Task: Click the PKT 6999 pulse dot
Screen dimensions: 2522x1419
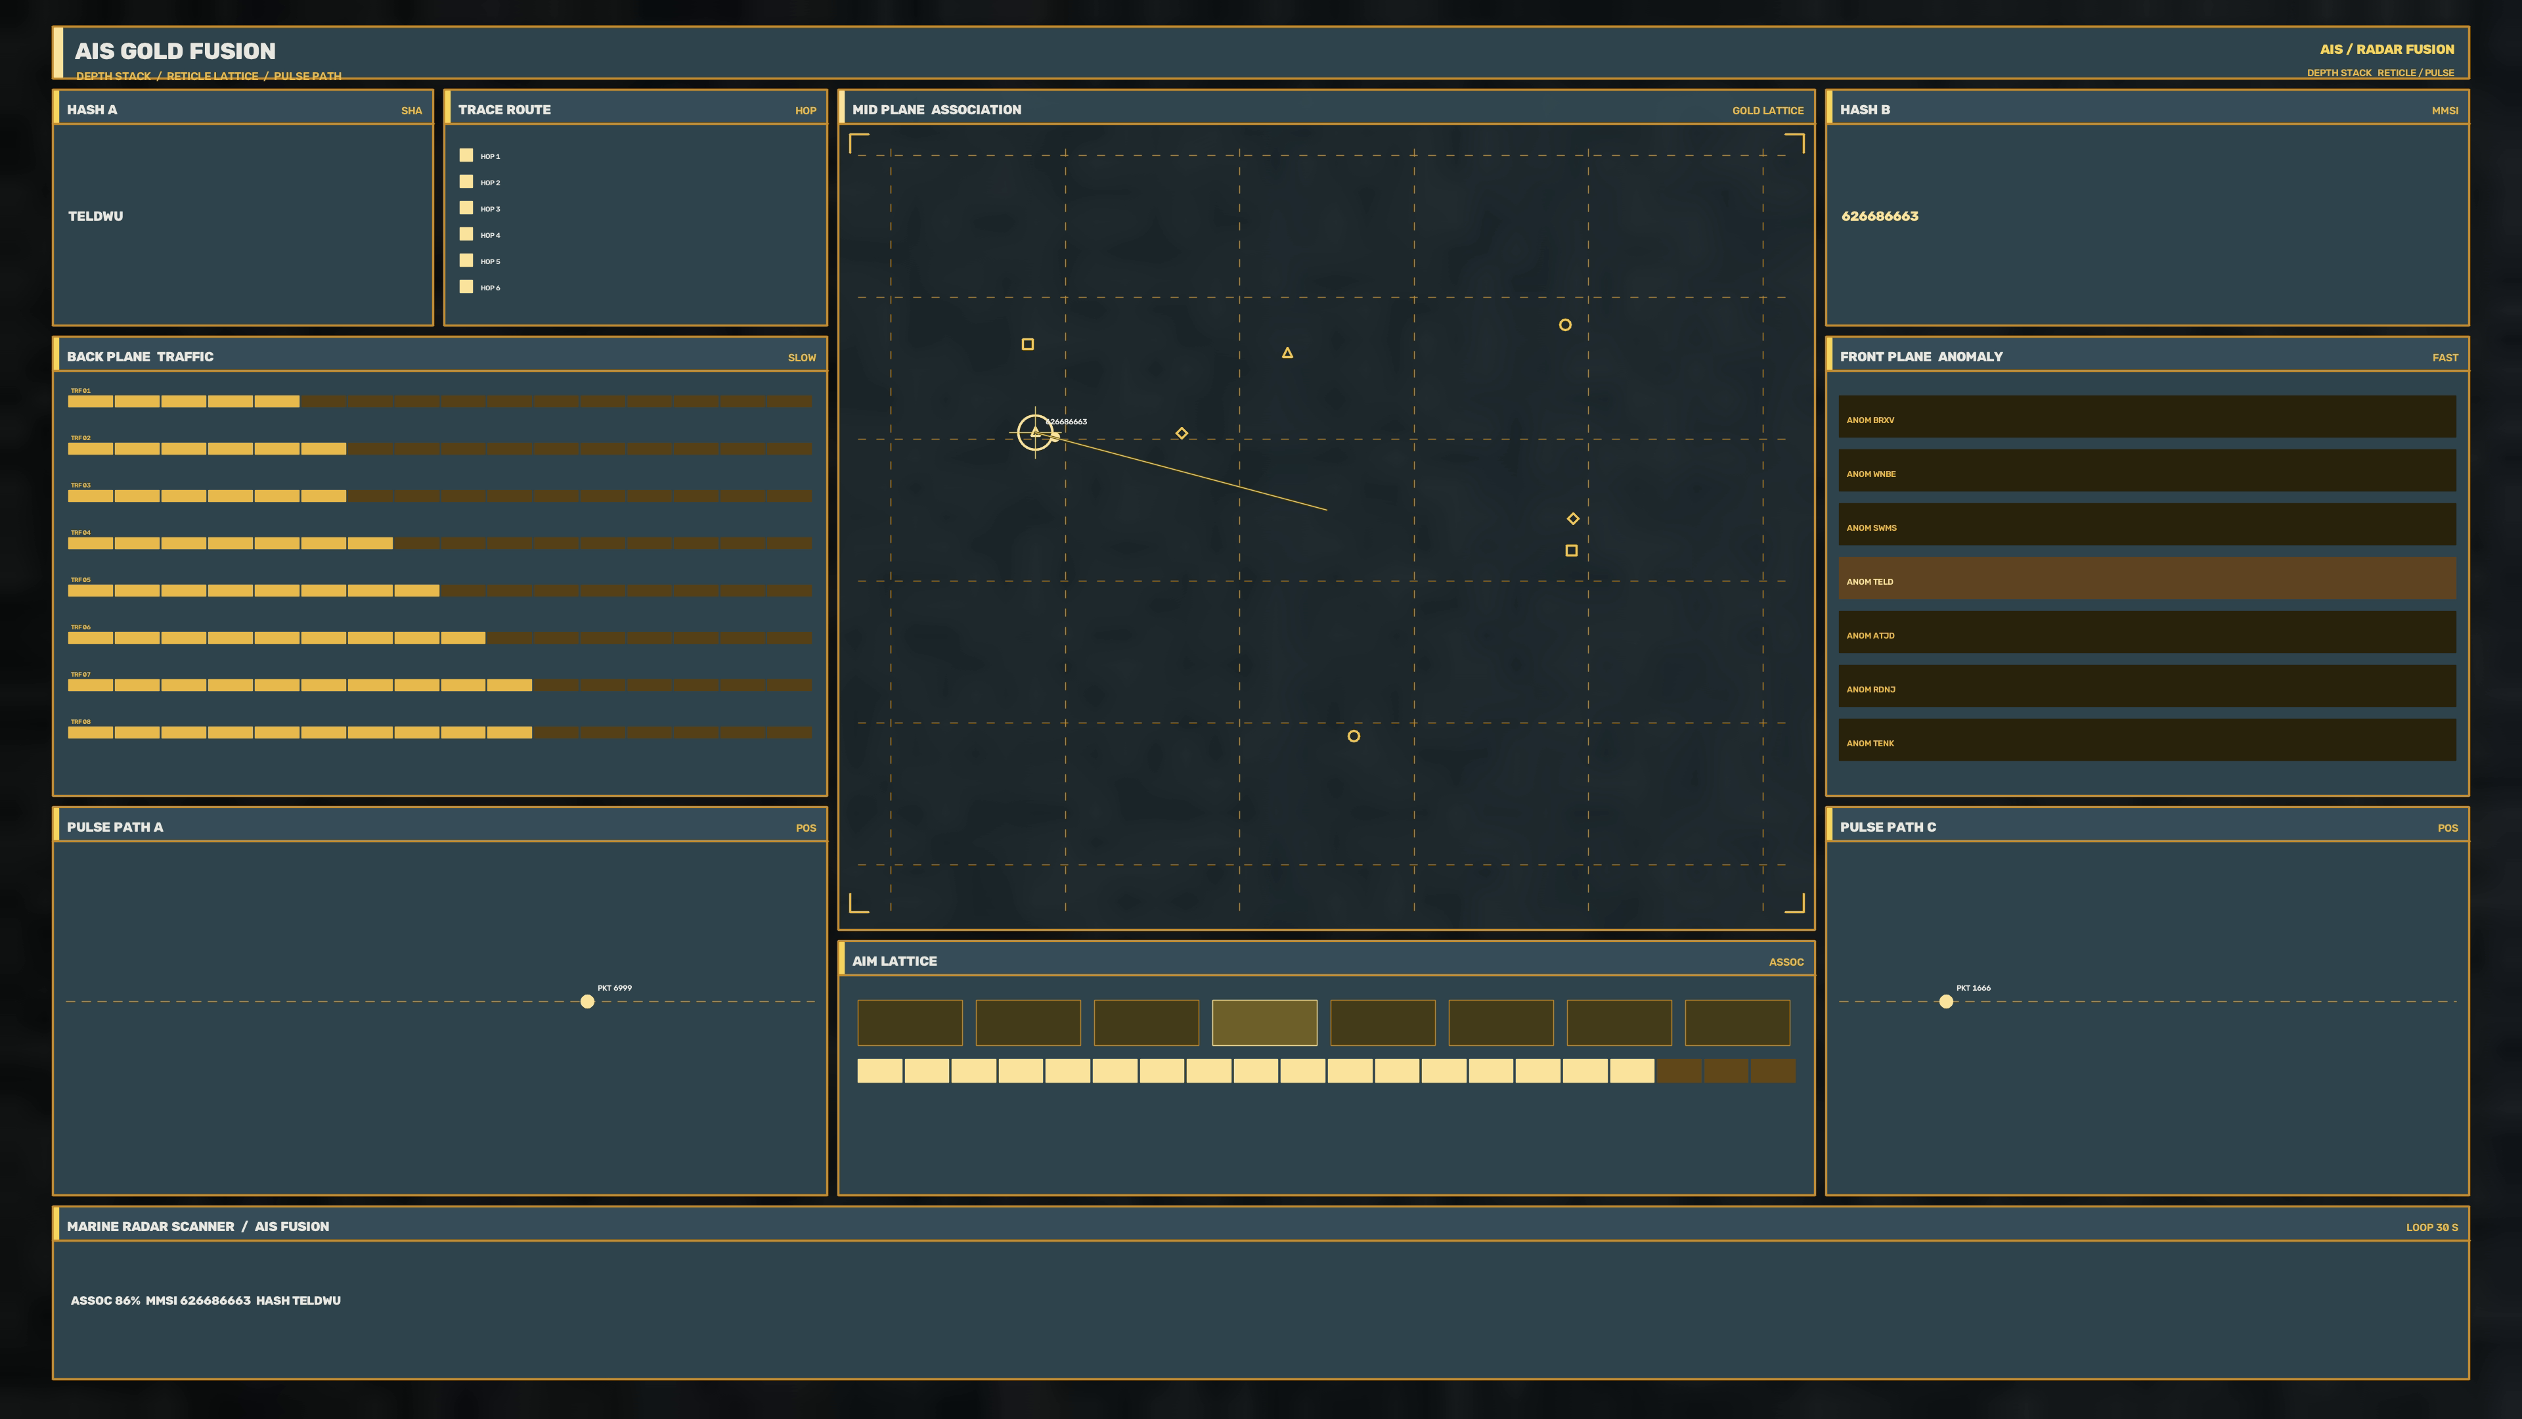Action: [587, 1001]
